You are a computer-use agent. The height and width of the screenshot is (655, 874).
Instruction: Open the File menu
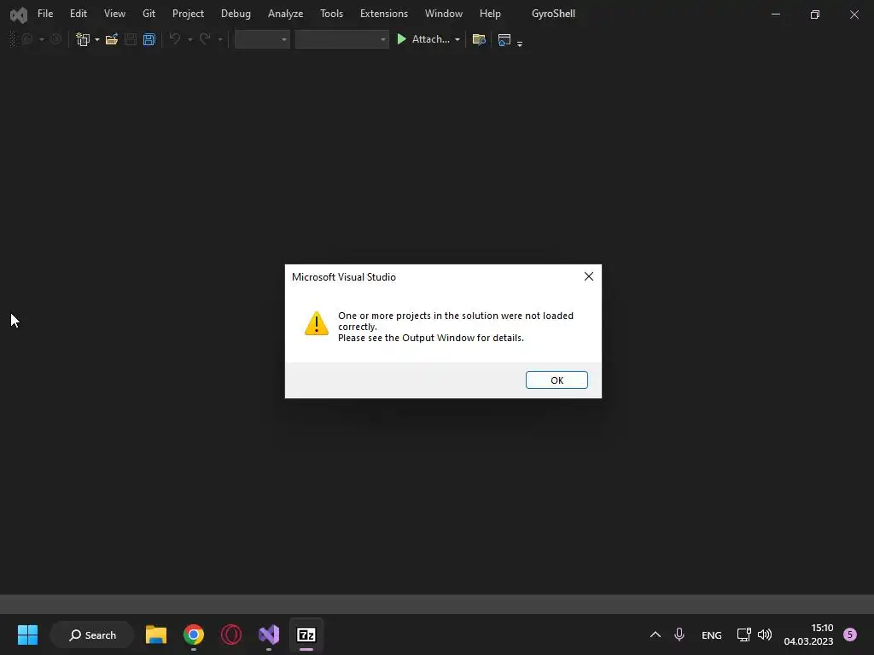(x=45, y=14)
